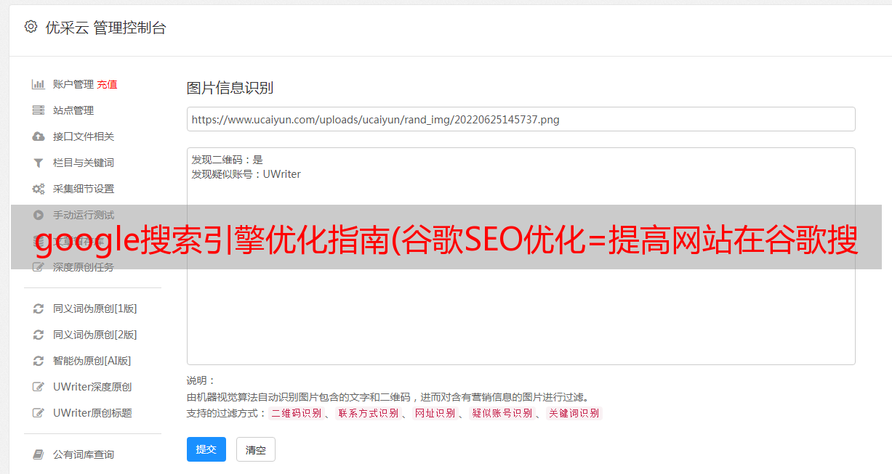Image resolution: width=892 pixels, height=474 pixels.
Task: Click the refresh icon for 智能伪原创[AI版]
Action: click(39, 361)
